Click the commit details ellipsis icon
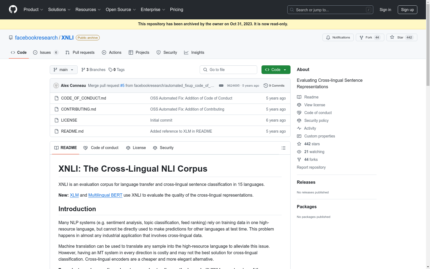Screen dimensions: 430x269 point(221,86)
